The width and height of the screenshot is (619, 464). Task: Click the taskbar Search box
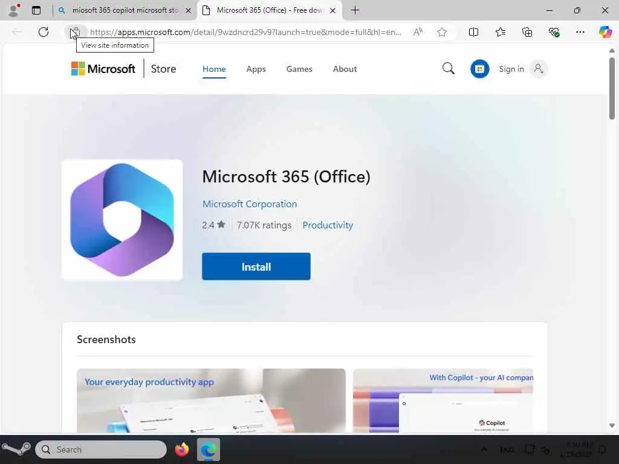pos(101,449)
